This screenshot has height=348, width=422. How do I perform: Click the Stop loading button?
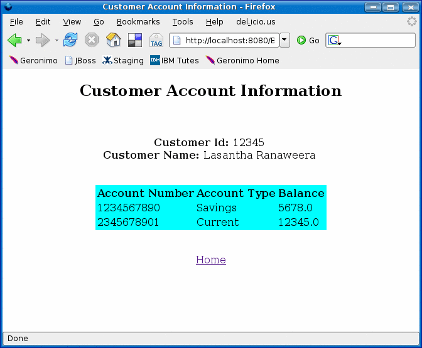point(92,40)
